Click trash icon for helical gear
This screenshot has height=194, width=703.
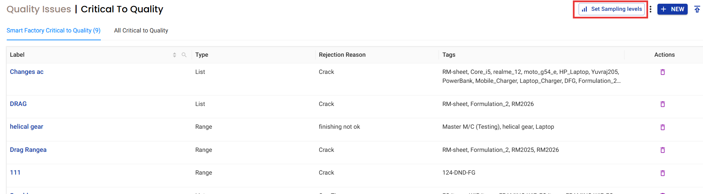coord(662,127)
